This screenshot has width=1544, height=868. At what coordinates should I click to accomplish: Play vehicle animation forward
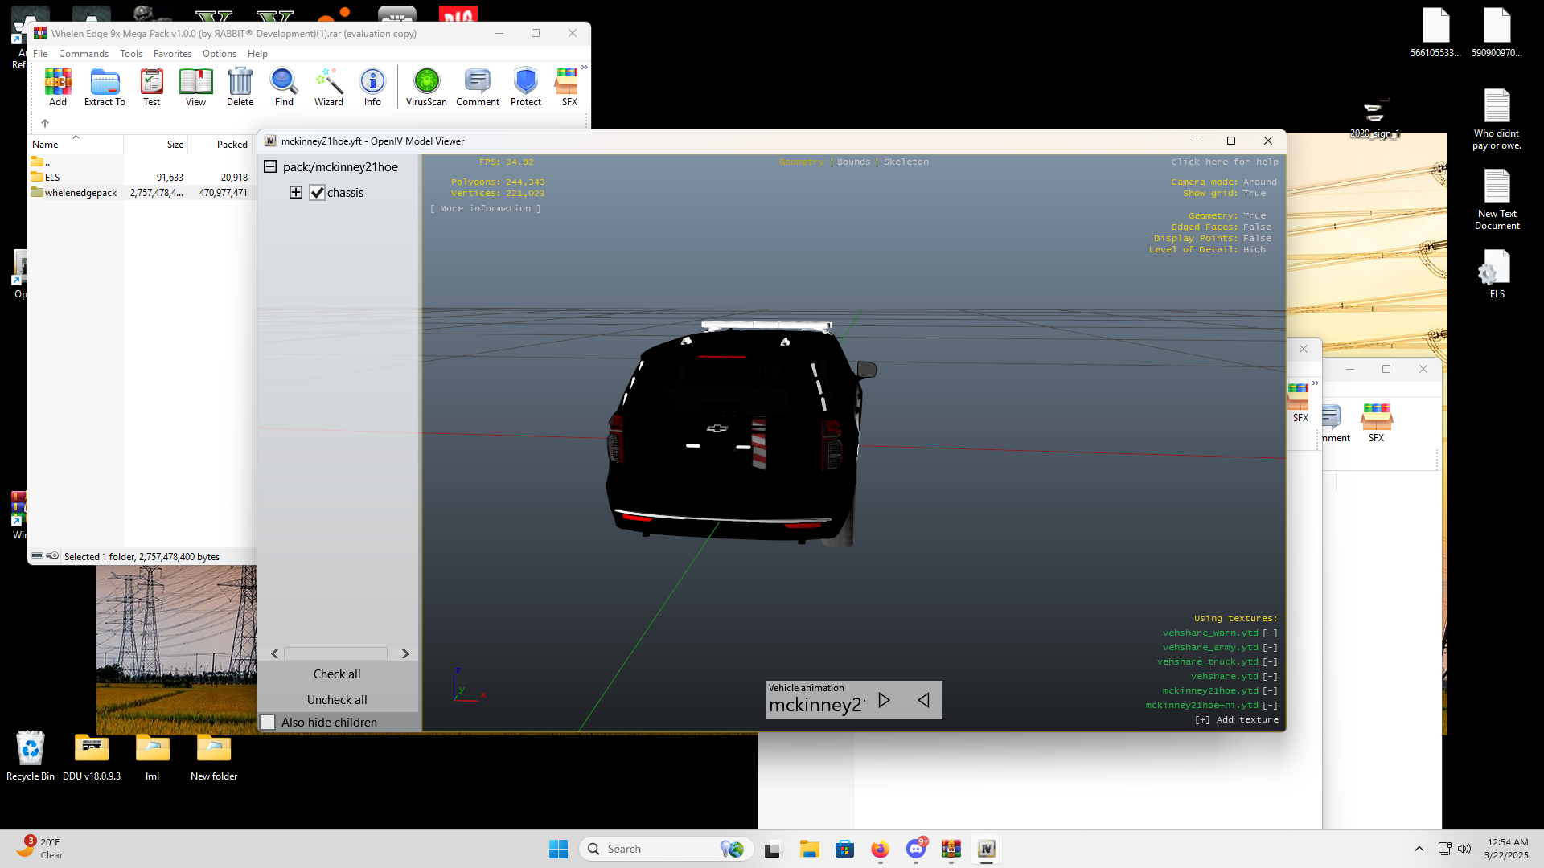[x=884, y=700]
